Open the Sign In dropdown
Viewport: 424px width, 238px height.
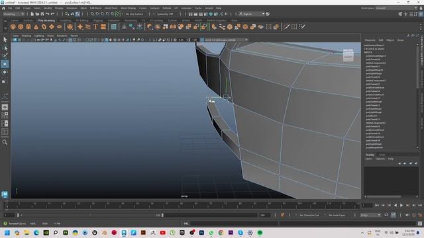coord(252,14)
